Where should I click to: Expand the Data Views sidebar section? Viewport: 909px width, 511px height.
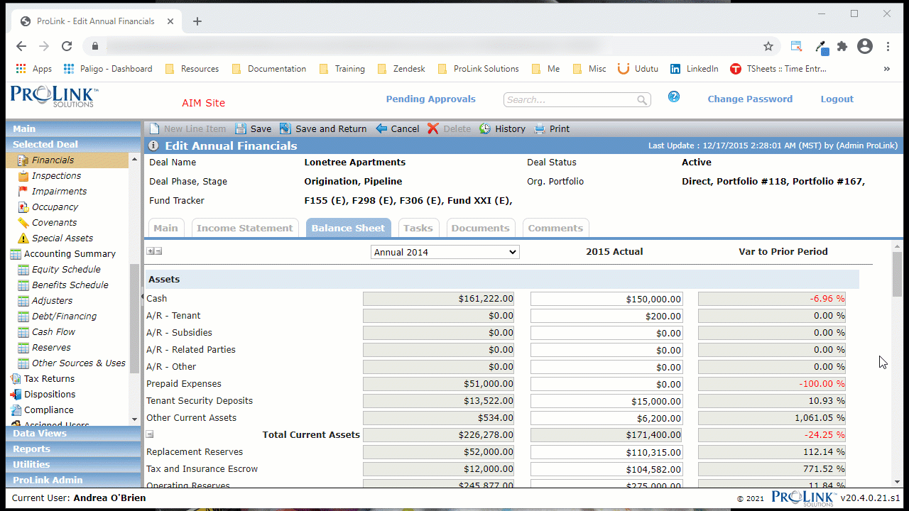(73, 433)
